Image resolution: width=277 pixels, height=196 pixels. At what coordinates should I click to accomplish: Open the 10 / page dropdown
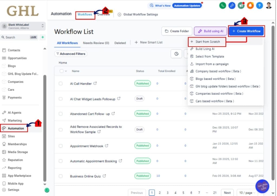click(246, 192)
